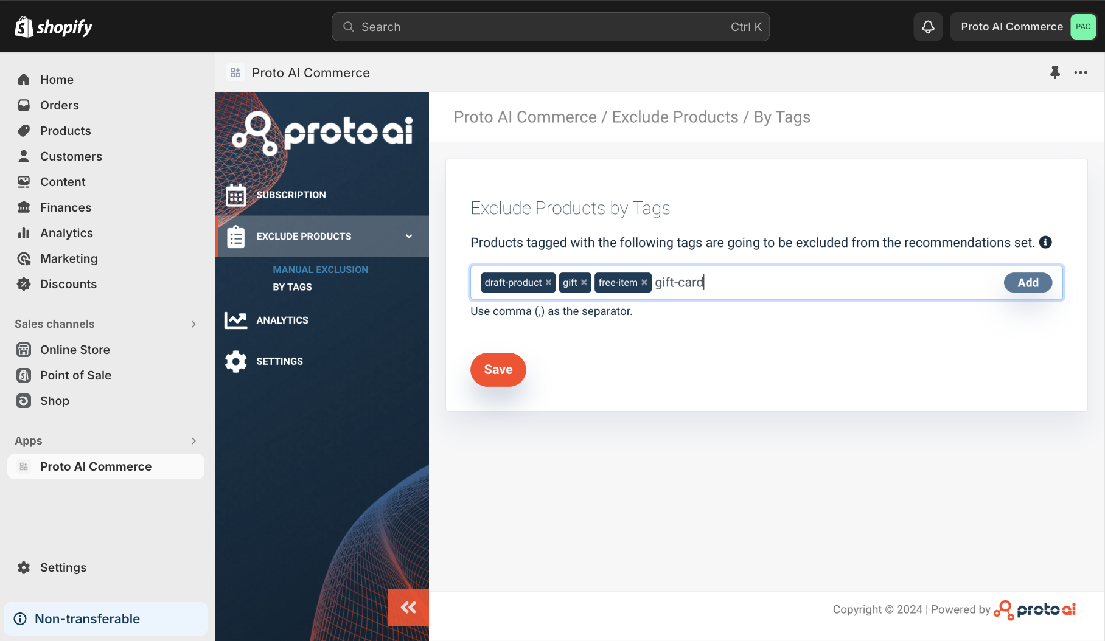The image size is (1105, 641).
Task: Open Analytics in the Proto AI panel
Action: coord(283,320)
